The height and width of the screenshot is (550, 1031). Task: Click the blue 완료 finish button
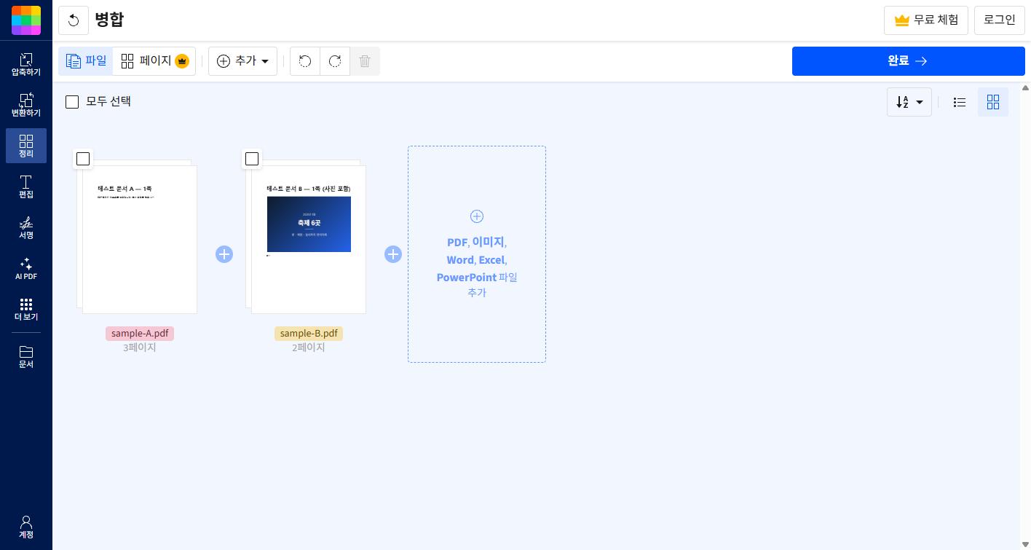click(x=909, y=61)
